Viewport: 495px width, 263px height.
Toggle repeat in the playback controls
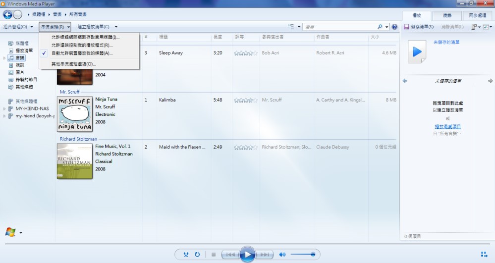197,255
